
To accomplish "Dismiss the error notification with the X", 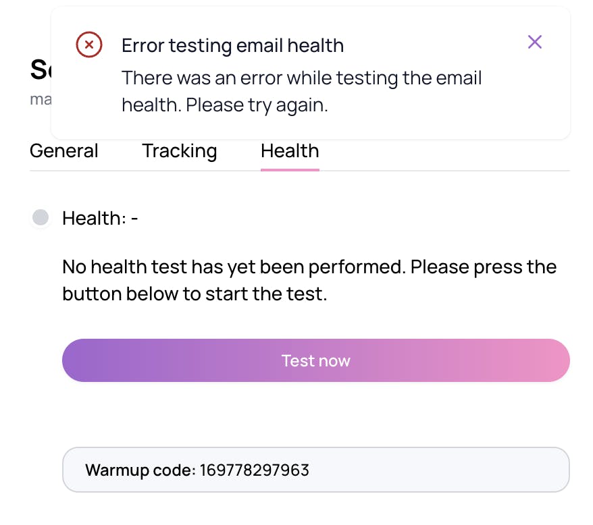I will tap(535, 43).
